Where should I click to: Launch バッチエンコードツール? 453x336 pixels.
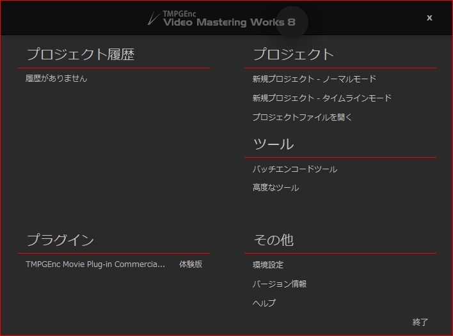pos(295,169)
